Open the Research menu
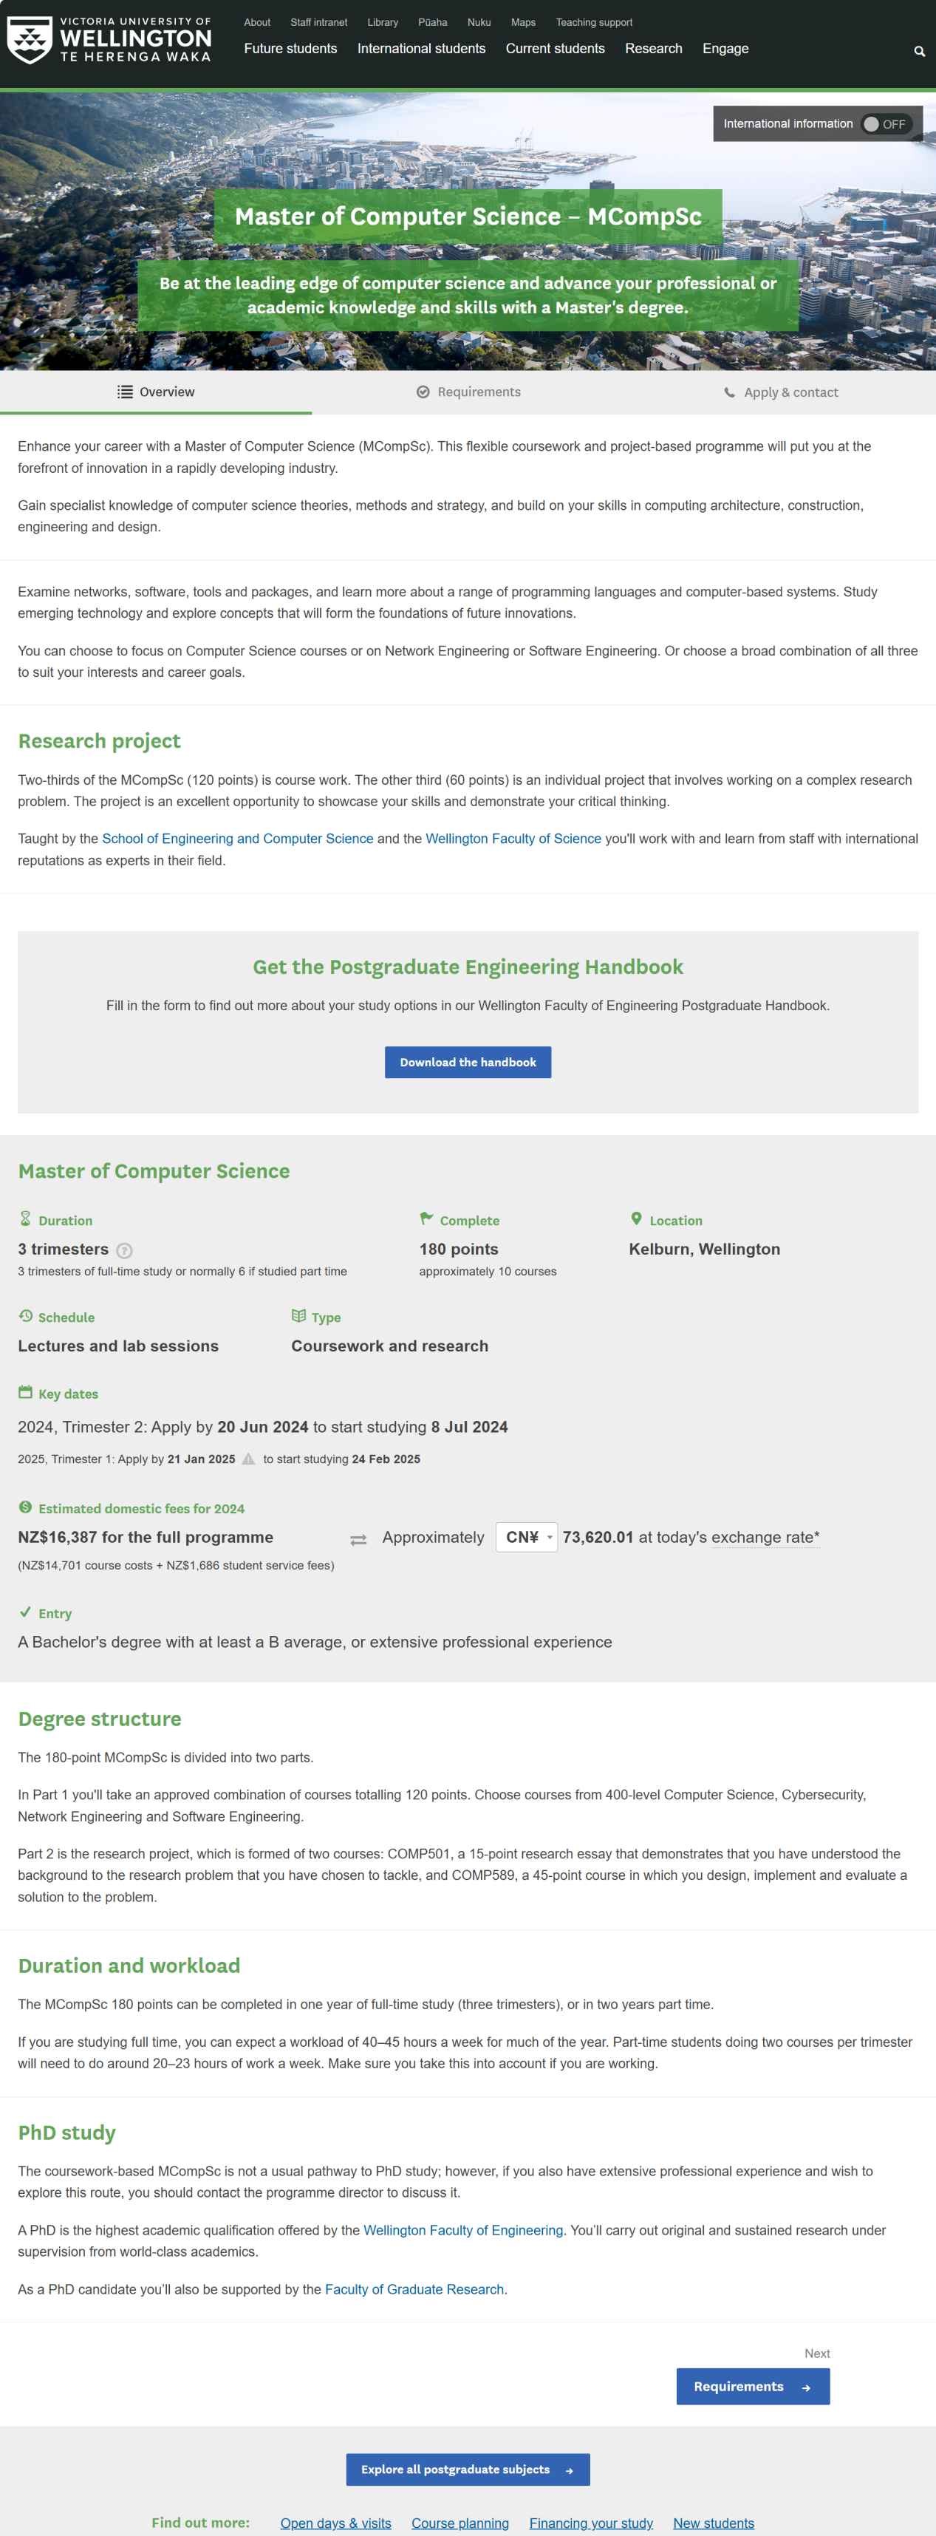The height and width of the screenshot is (2536, 936). (654, 48)
